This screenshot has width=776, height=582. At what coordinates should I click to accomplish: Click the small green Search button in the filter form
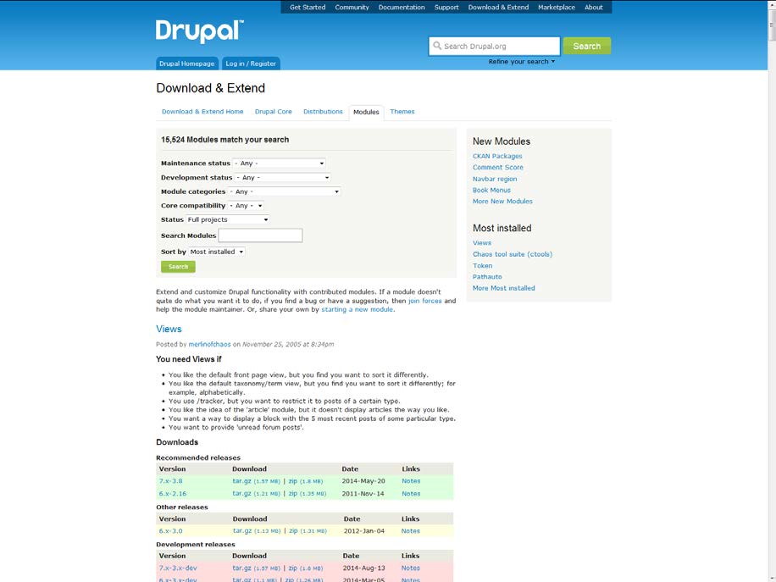coord(178,267)
